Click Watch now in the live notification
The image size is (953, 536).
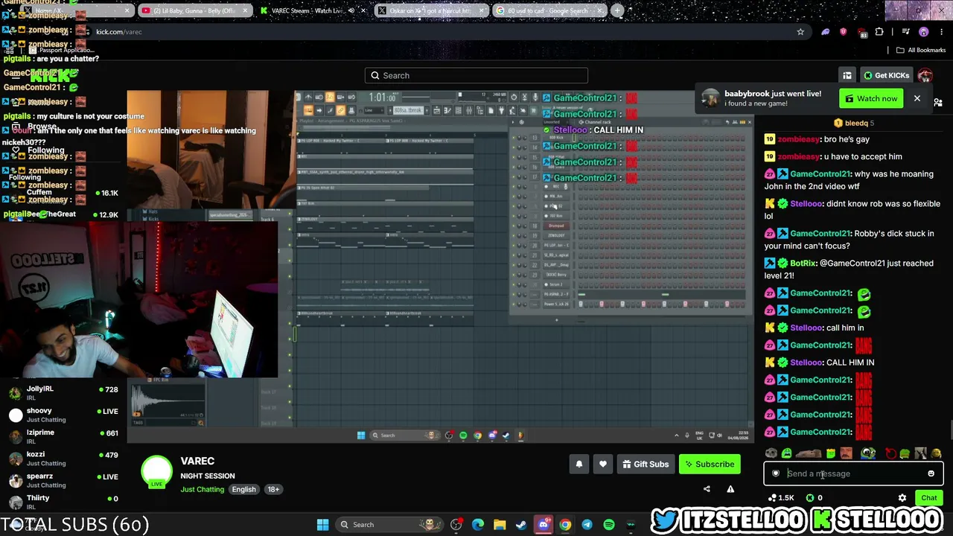[x=871, y=98]
